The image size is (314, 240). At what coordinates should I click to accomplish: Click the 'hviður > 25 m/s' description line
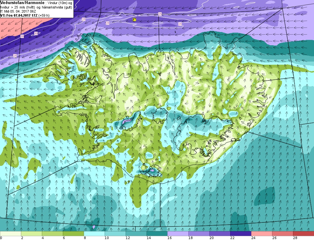pos(36,8)
